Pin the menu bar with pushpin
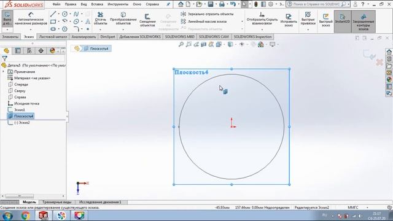 168,4
